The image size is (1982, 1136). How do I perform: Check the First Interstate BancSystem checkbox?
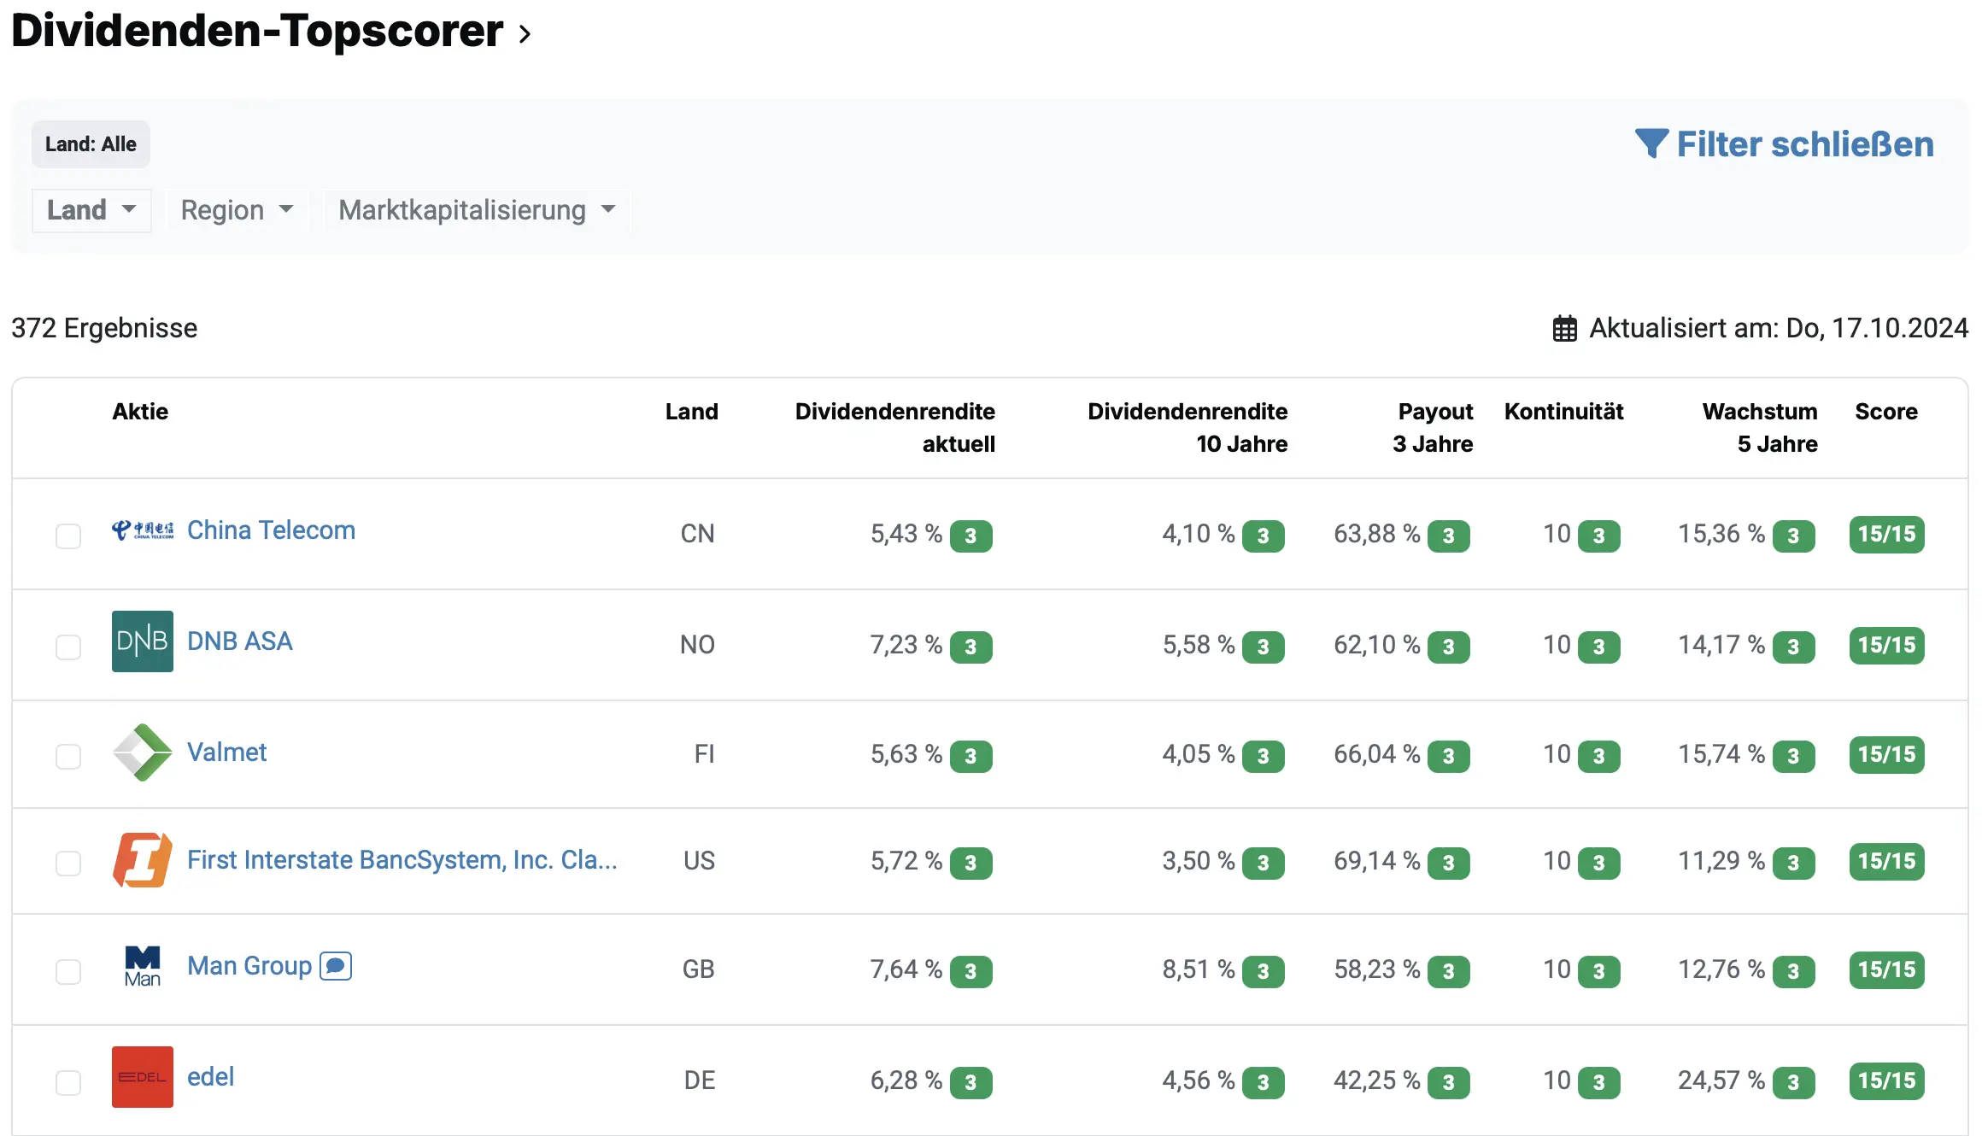tap(68, 864)
